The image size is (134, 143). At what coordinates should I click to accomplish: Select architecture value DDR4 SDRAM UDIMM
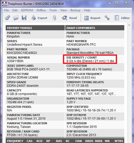click(x=23, y=78)
